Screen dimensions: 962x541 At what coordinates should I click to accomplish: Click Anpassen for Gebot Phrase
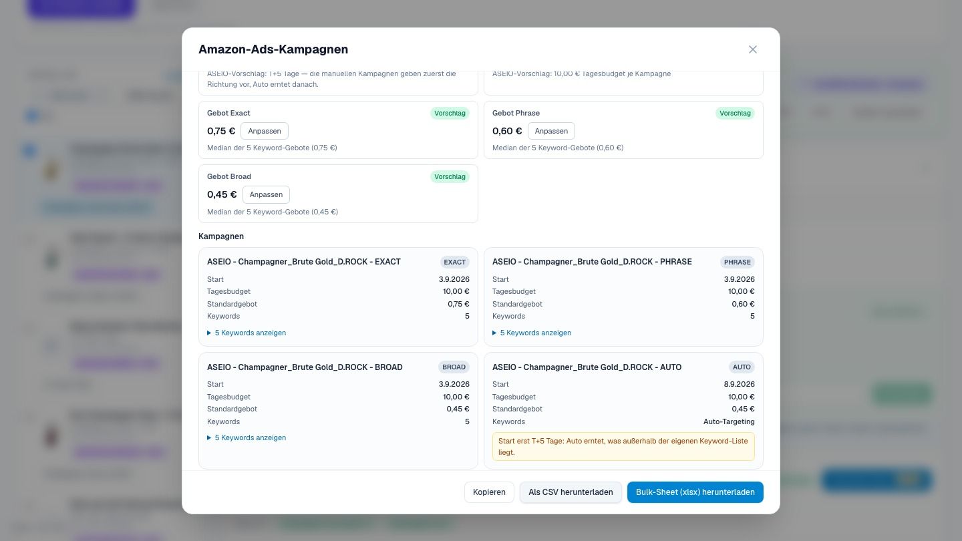[551, 131]
